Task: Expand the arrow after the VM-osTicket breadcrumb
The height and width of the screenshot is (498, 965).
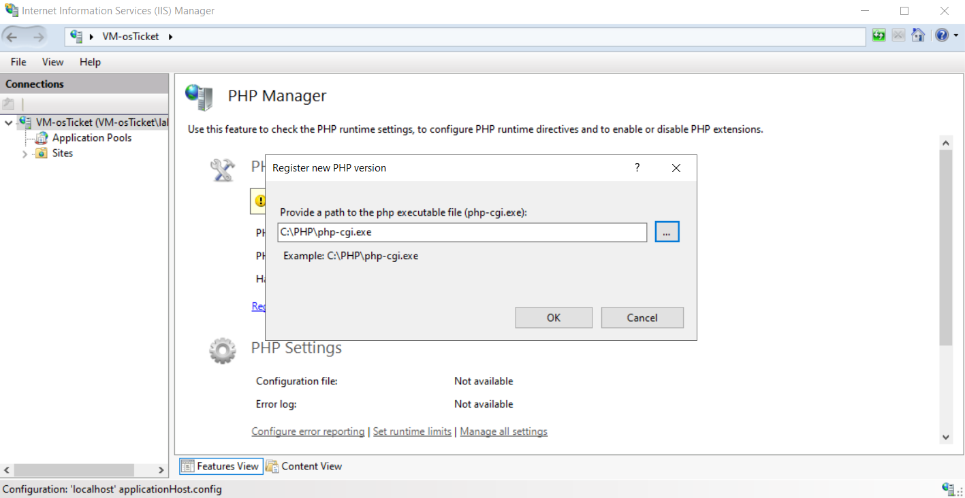Action: point(170,37)
